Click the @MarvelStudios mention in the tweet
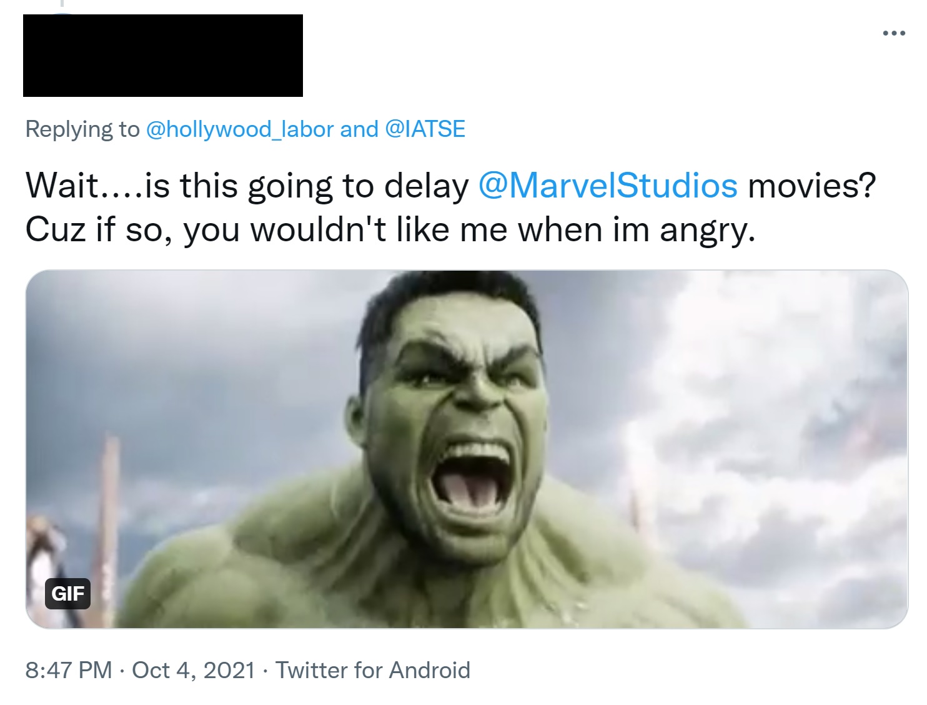The height and width of the screenshot is (705, 927). point(608,186)
